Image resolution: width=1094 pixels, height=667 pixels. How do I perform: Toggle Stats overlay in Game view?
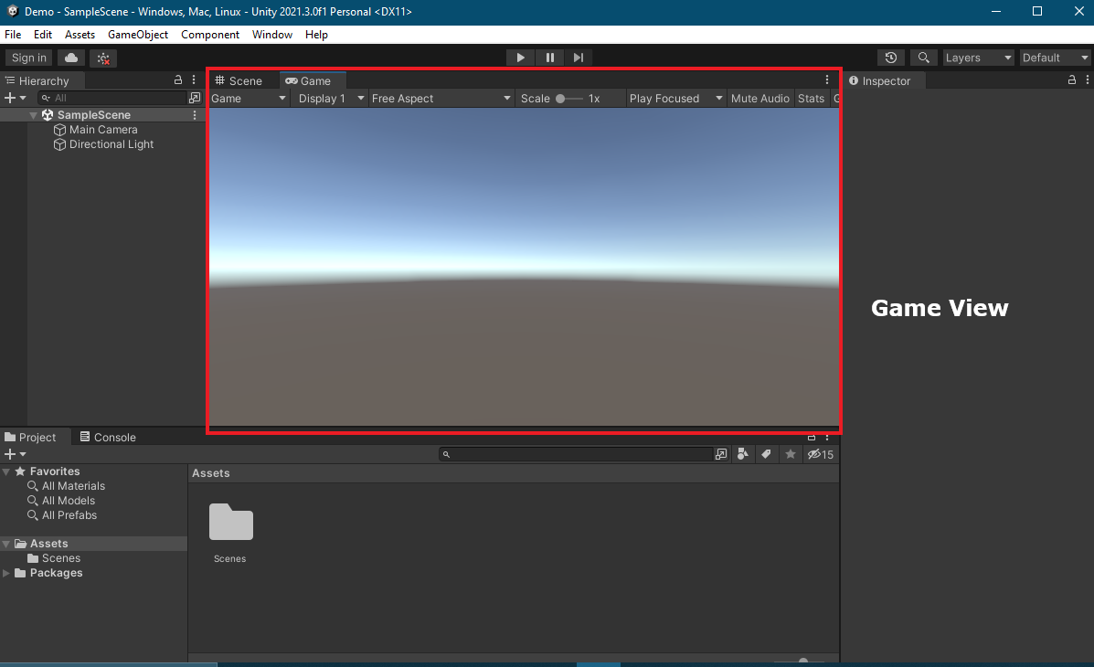tap(811, 99)
